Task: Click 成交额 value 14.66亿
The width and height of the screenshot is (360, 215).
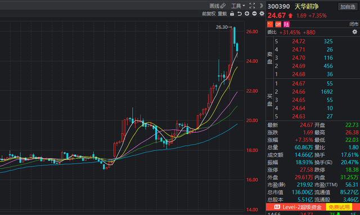Action: tap(304, 155)
